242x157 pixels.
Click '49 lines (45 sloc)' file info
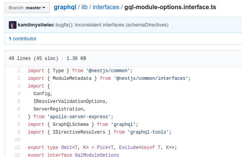[33, 58]
